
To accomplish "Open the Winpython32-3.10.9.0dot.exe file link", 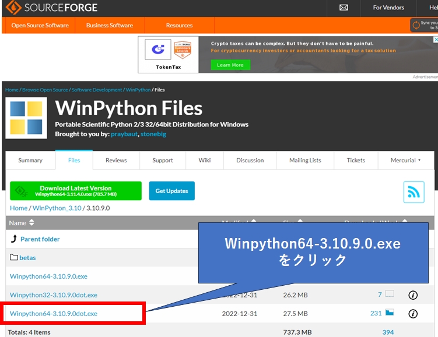I will point(54,295).
